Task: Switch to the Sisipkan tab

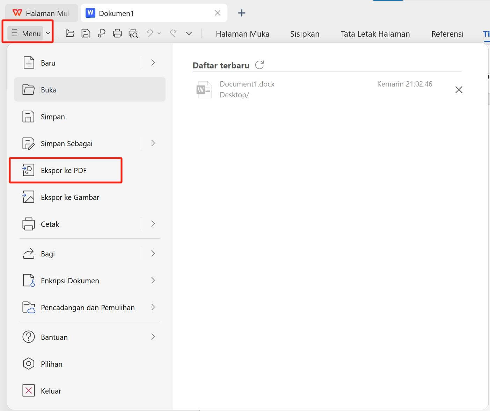Action: [x=305, y=34]
